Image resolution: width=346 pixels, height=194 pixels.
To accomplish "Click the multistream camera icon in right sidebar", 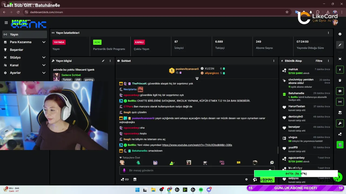I will click(x=340, y=113).
